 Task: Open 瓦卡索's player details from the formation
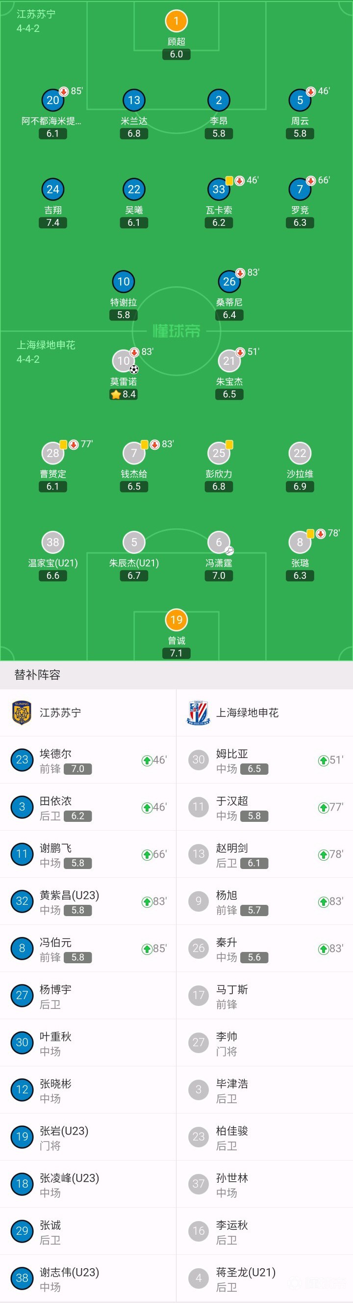point(218,190)
